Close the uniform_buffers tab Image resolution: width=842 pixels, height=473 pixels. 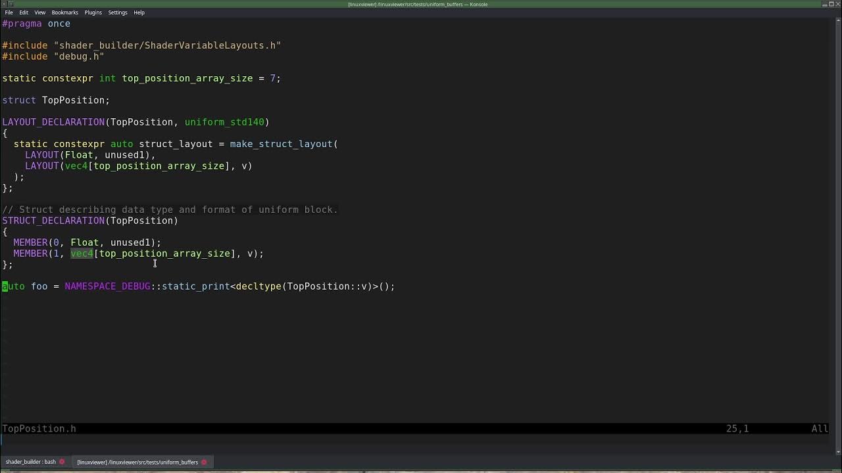(x=204, y=462)
